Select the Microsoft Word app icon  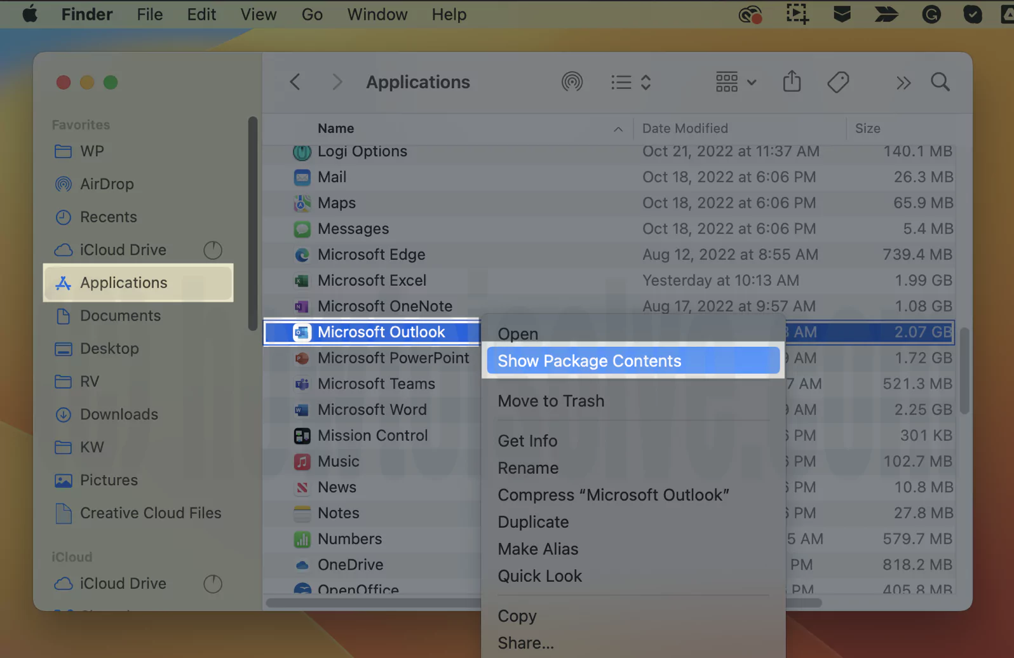click(302, 410)
